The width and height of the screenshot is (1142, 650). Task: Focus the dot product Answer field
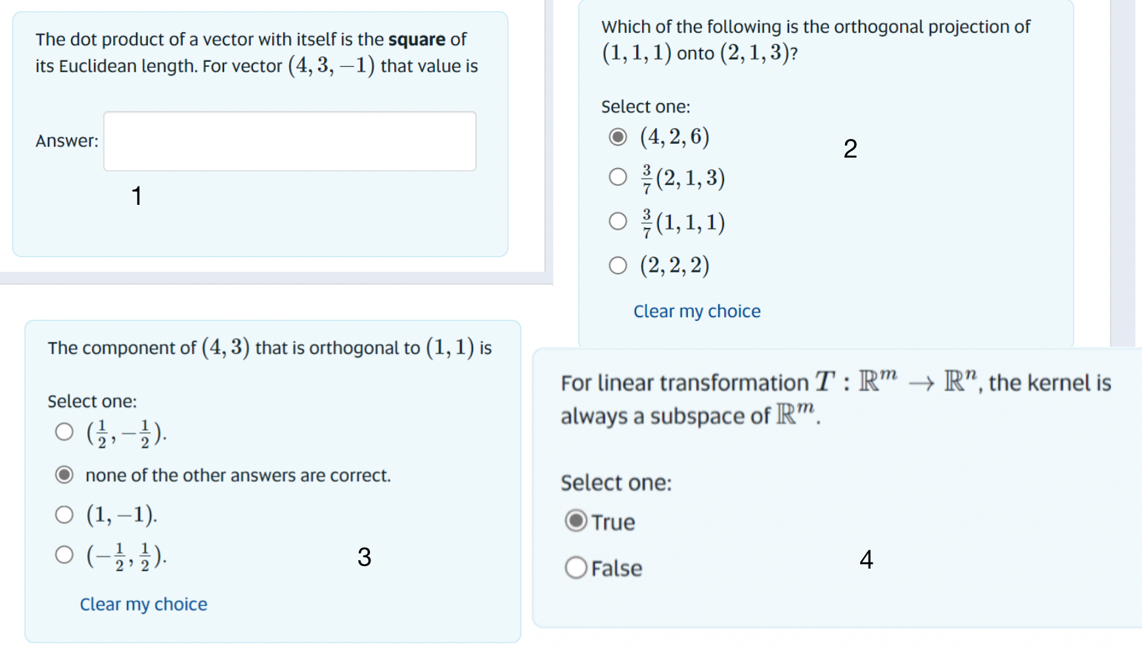pos(289,141)
